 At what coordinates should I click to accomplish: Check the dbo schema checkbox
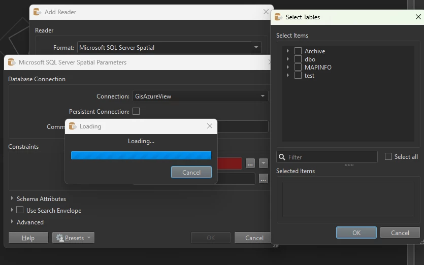click(298, 59)
